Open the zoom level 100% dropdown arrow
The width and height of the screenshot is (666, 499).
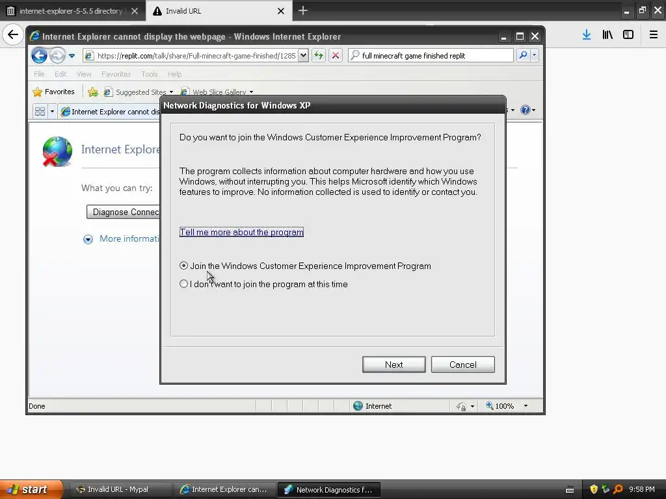click(526, 406)
